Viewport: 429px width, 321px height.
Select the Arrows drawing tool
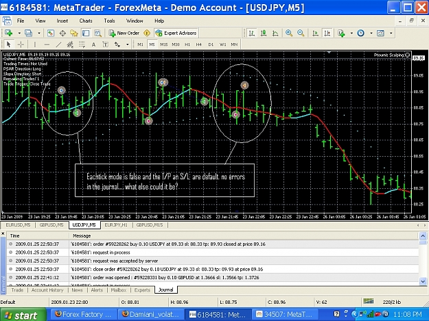117,44
